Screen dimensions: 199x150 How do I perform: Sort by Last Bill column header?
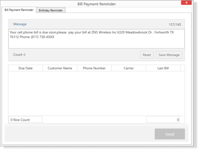(163, 68)
